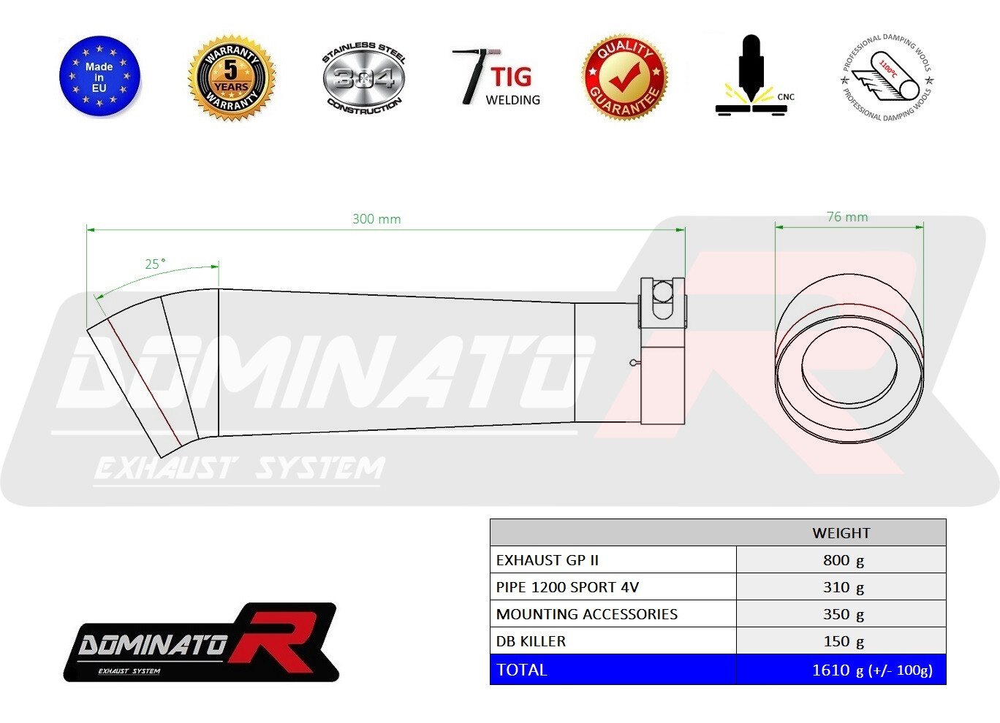Screen dimensions: 1000x723
Task: Select the MOUNTING ACCESSORIES 350 g weight cell
Action: [x=843, y=614]
